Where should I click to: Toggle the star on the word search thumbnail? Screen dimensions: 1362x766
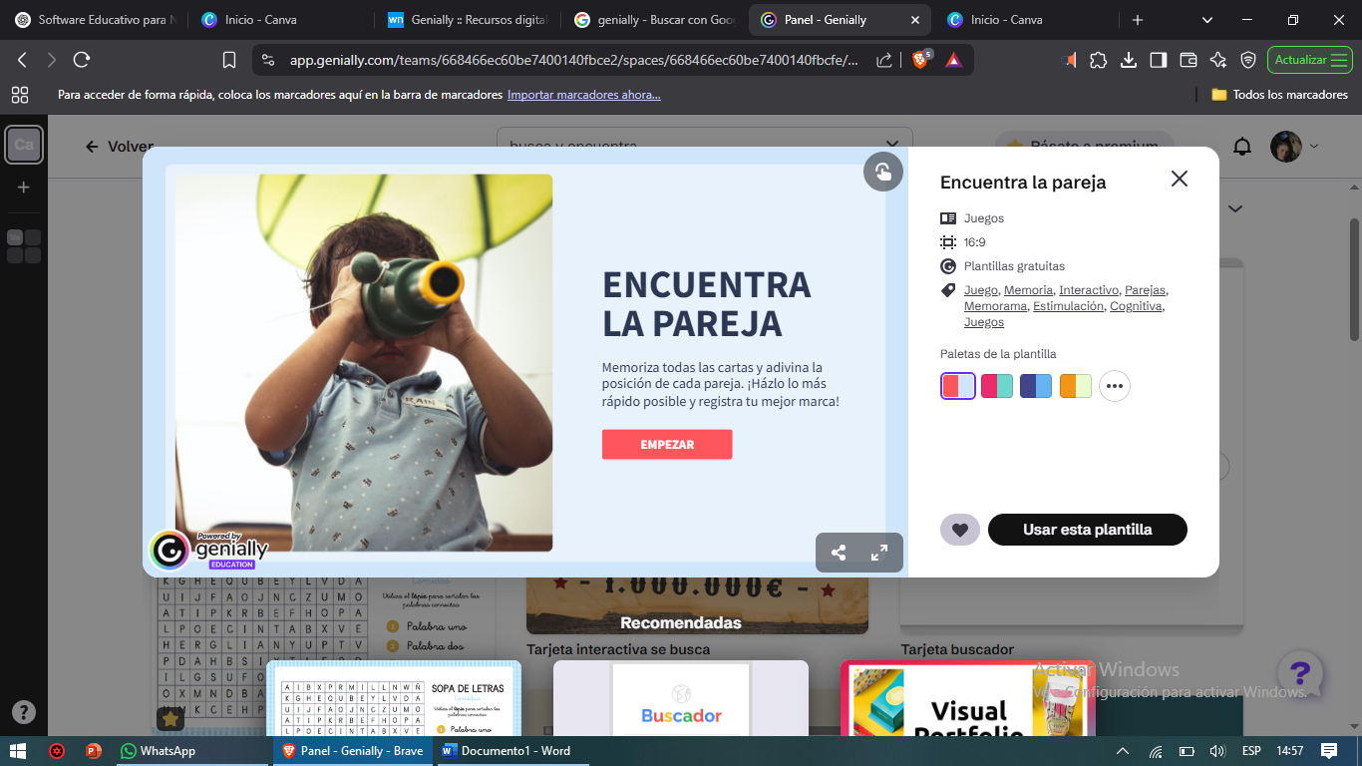pos(170,717)
